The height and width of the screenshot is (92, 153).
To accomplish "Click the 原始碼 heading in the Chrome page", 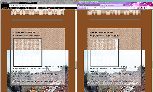I will point(15,72).
